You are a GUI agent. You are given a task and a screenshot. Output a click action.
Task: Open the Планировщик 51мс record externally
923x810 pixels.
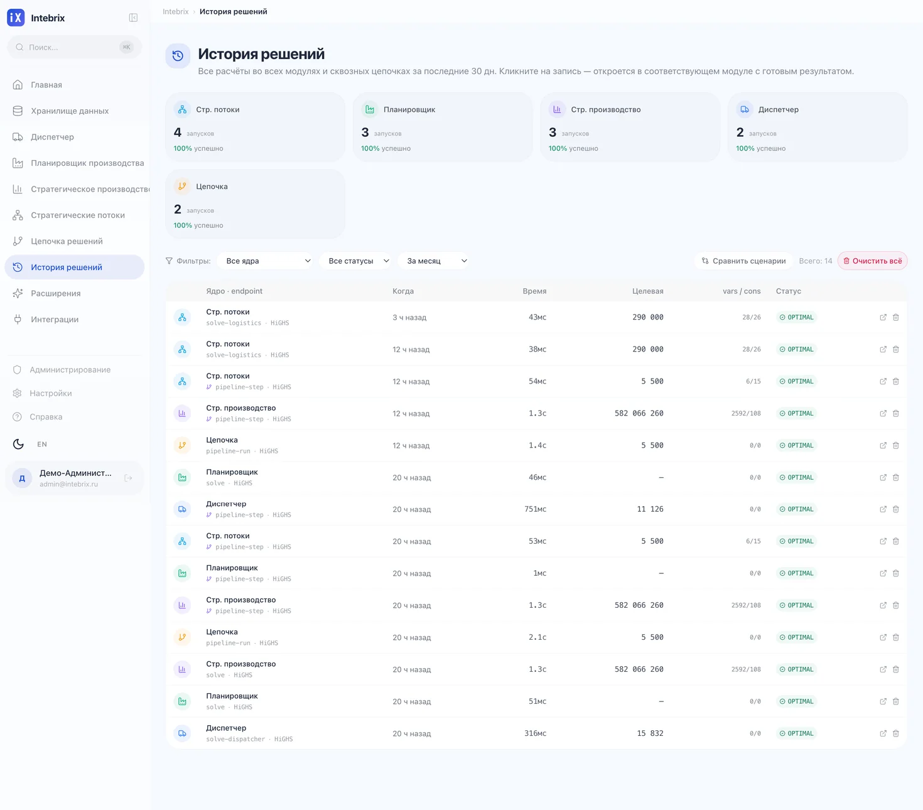[x=883, y=701]
